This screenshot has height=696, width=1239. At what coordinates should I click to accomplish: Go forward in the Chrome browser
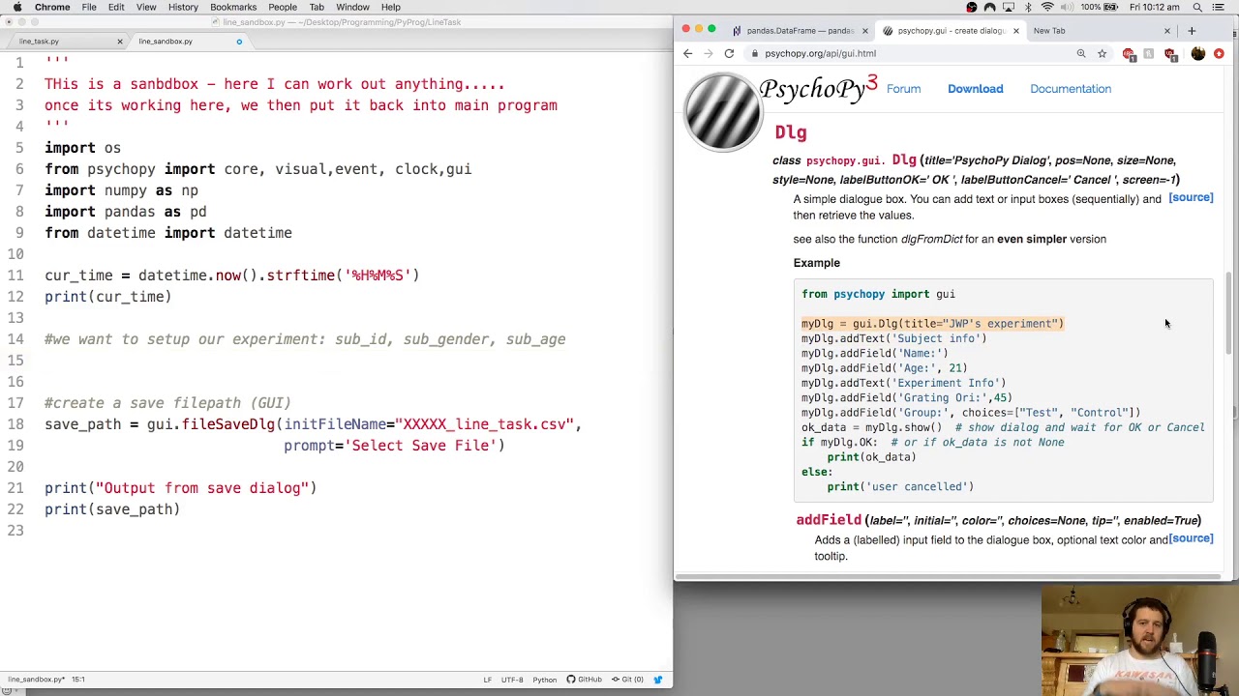(x=709, y=53)
